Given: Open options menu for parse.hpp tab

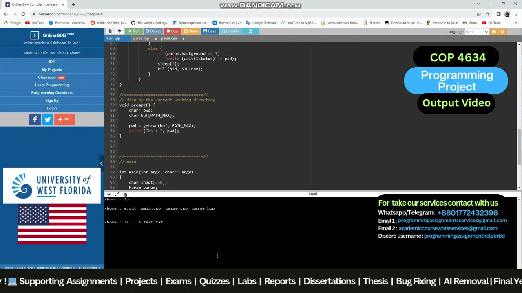Looking at the screenshot, I should click(x=156, y=38).
